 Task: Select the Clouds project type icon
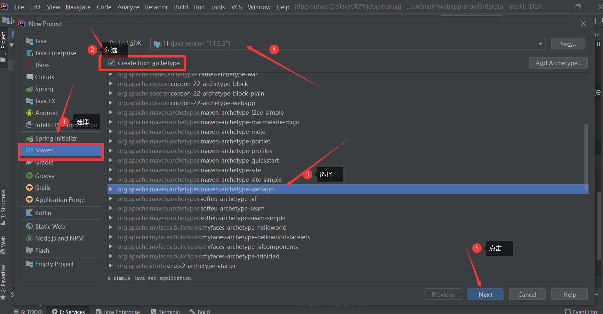[x=29, y=77]
